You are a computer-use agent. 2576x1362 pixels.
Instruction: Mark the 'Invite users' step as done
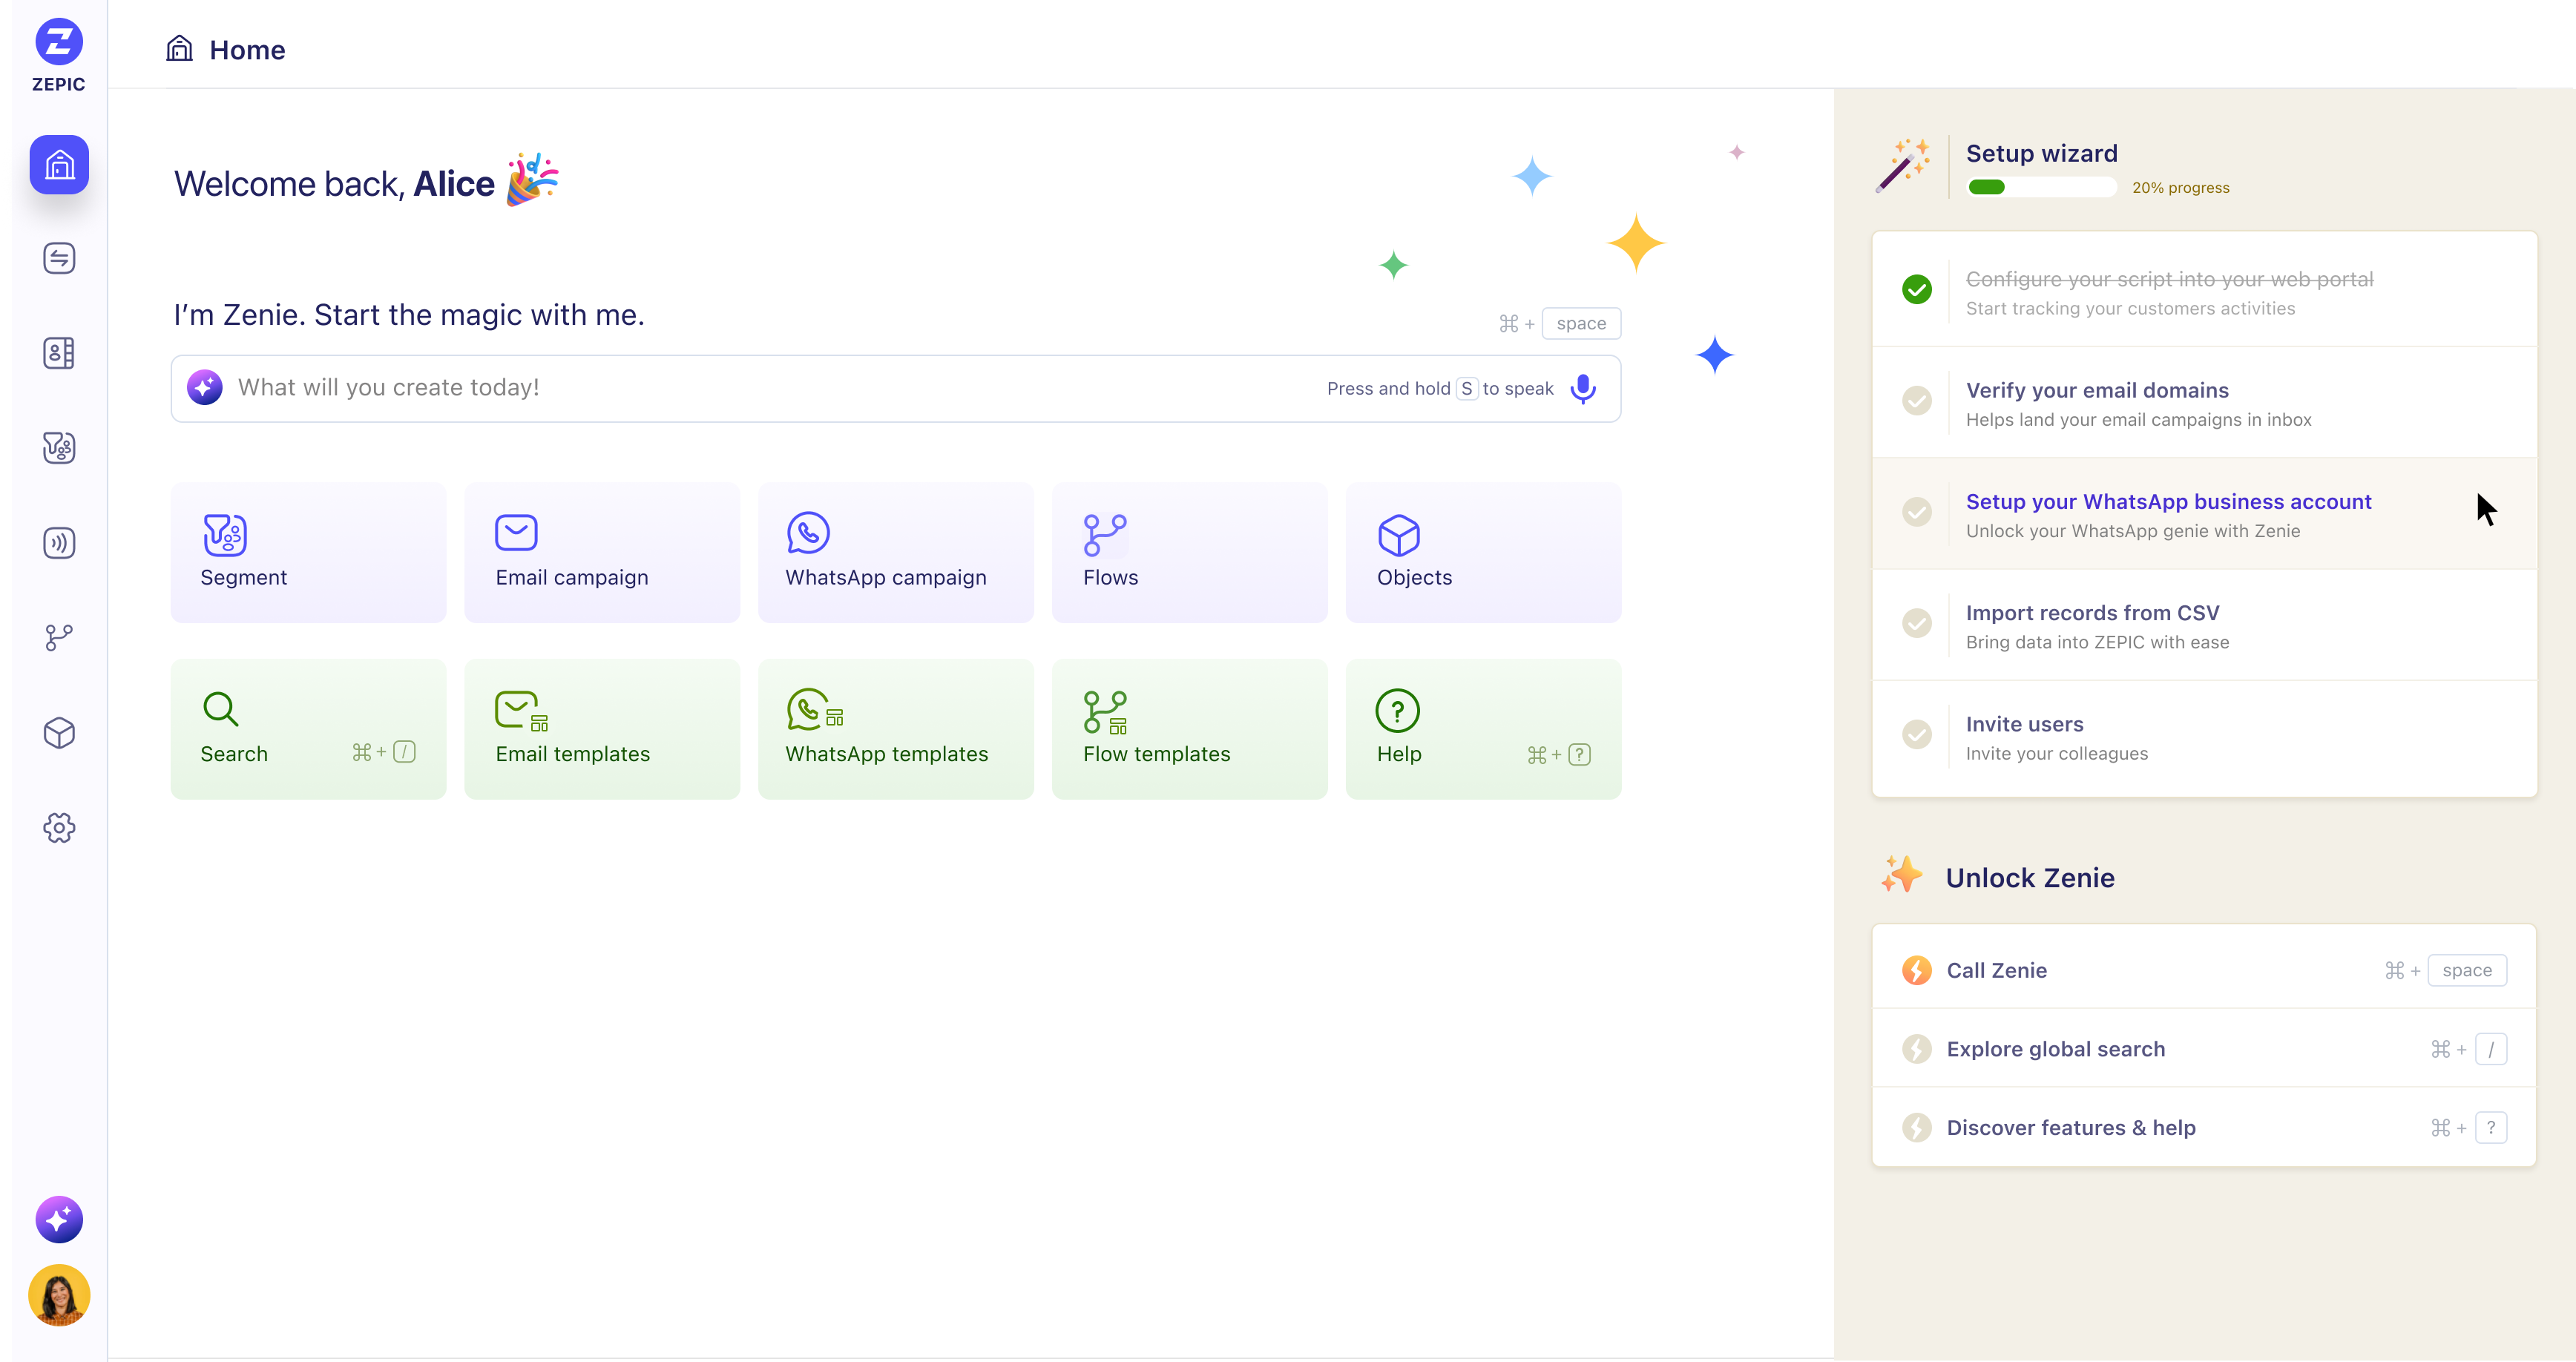click(x=1917, y=734)
